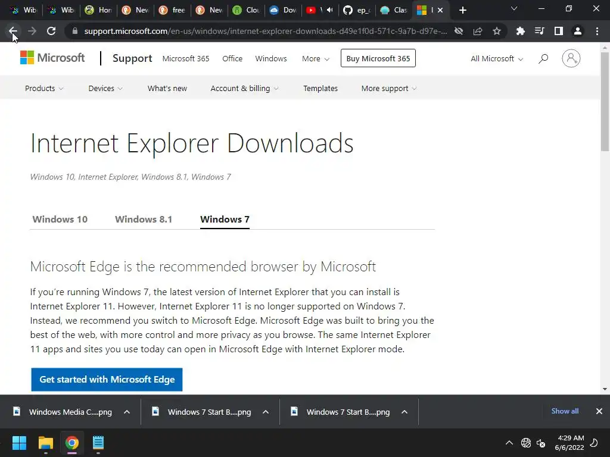Open the Office link
Viewport: 610px width, 457px height.
[232, 59]
